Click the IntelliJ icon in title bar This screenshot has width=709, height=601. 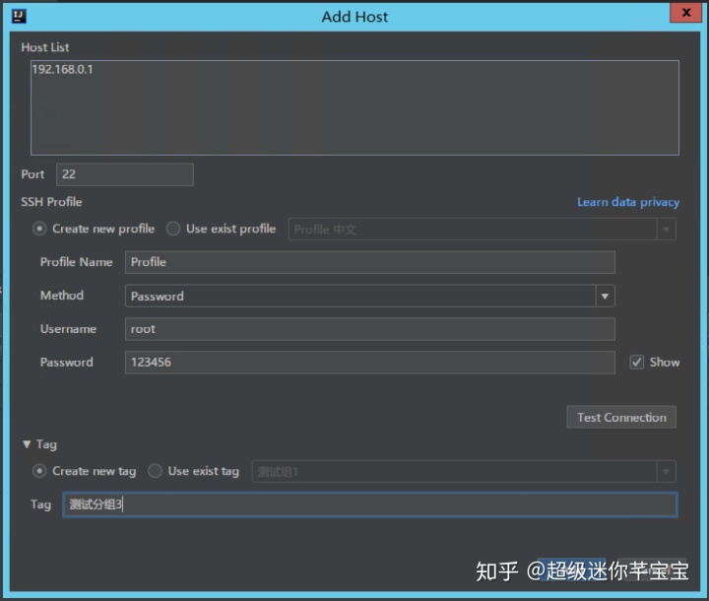(x=19, y=17)
